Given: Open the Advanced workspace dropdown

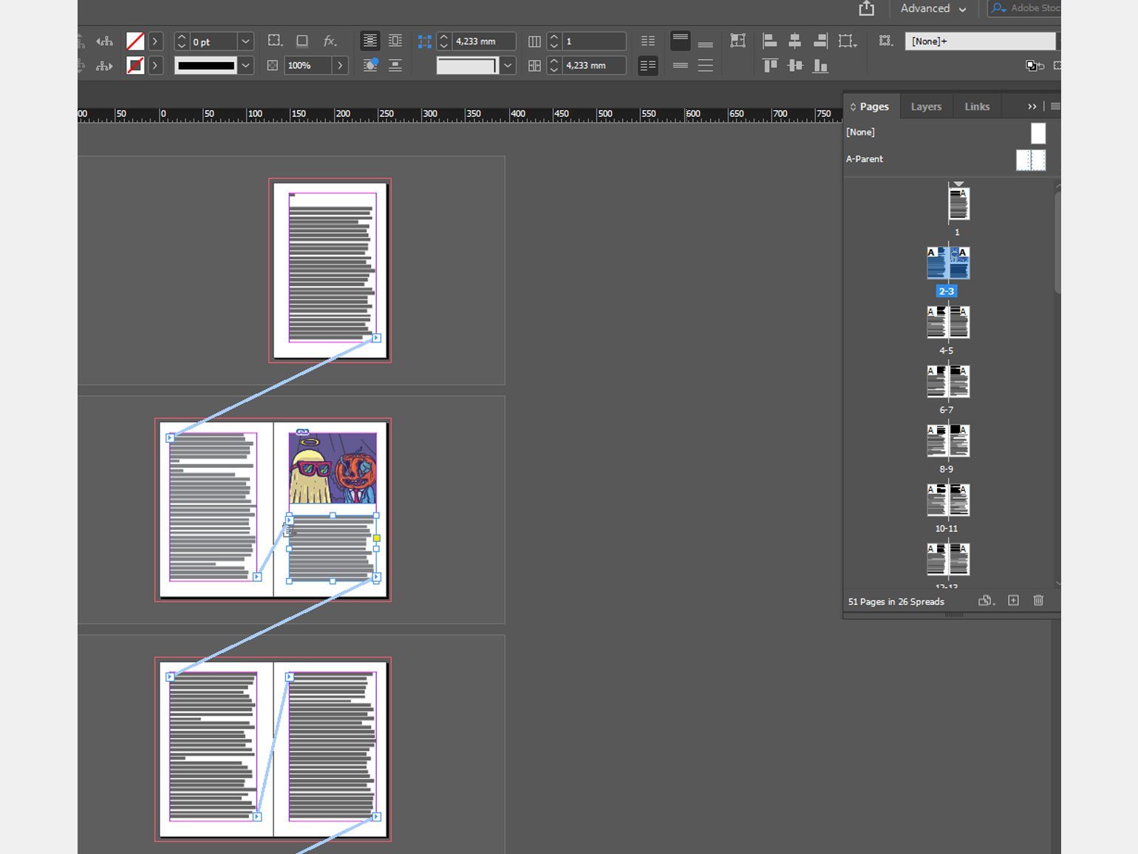Looking at the screenshot, I should pos(933,9).
